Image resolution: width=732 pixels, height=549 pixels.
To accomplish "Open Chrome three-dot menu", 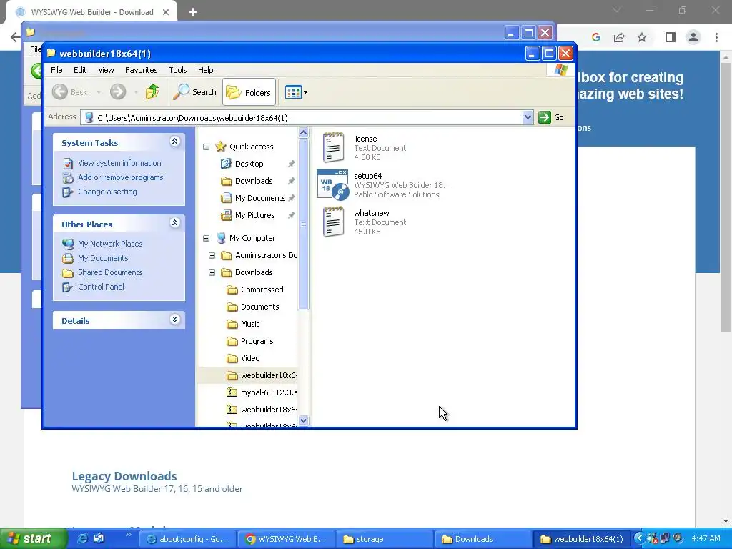I will click(x=716, y=37).
